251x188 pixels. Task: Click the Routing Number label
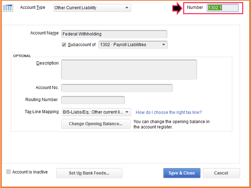click(42, 100)
